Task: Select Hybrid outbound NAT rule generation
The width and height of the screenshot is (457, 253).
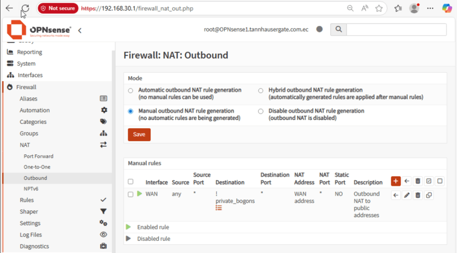Action: coord(260,90)
